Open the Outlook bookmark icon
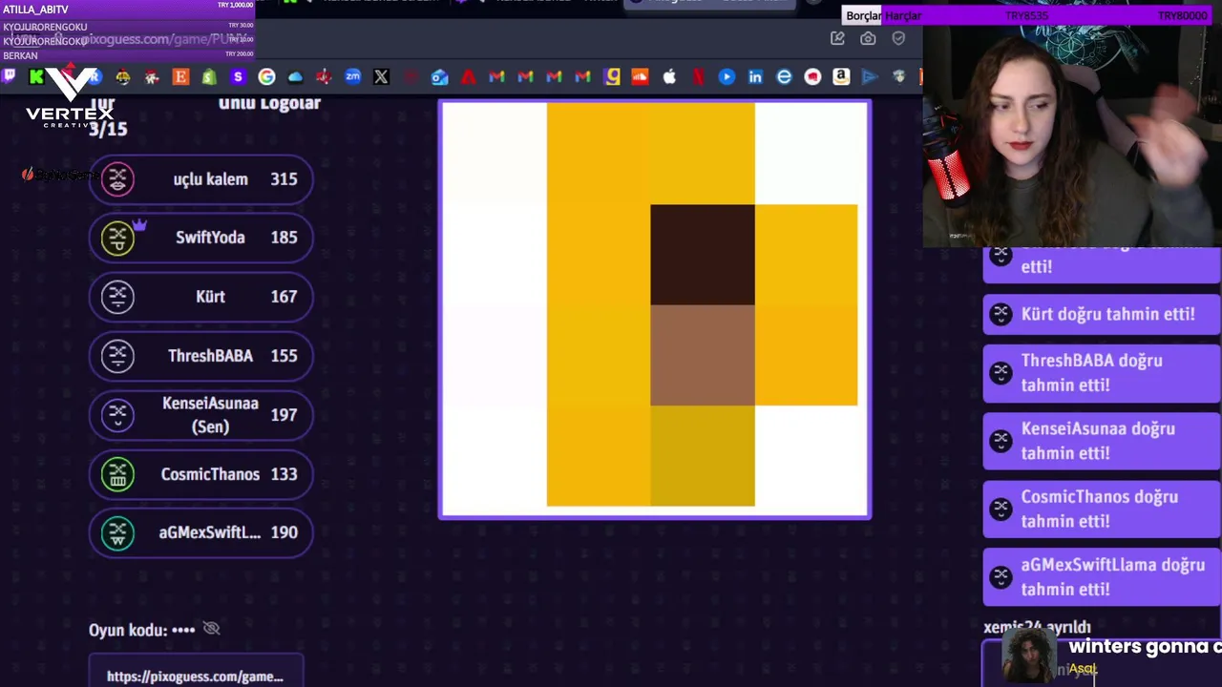Screen dimensions: 1222x687 pos(439,77)
